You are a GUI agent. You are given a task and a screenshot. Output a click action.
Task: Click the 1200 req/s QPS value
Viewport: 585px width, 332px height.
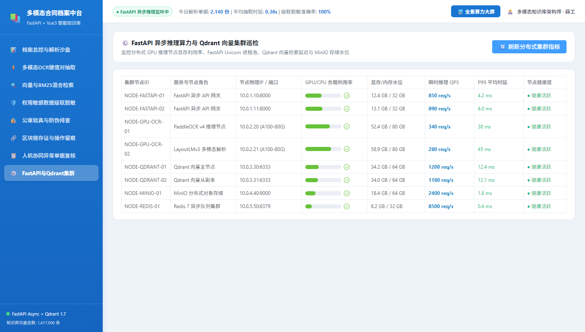[x=441, y=167]
